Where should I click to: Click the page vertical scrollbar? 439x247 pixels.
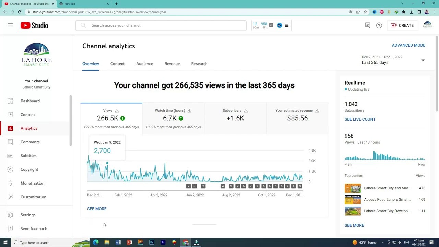[437, 74]
